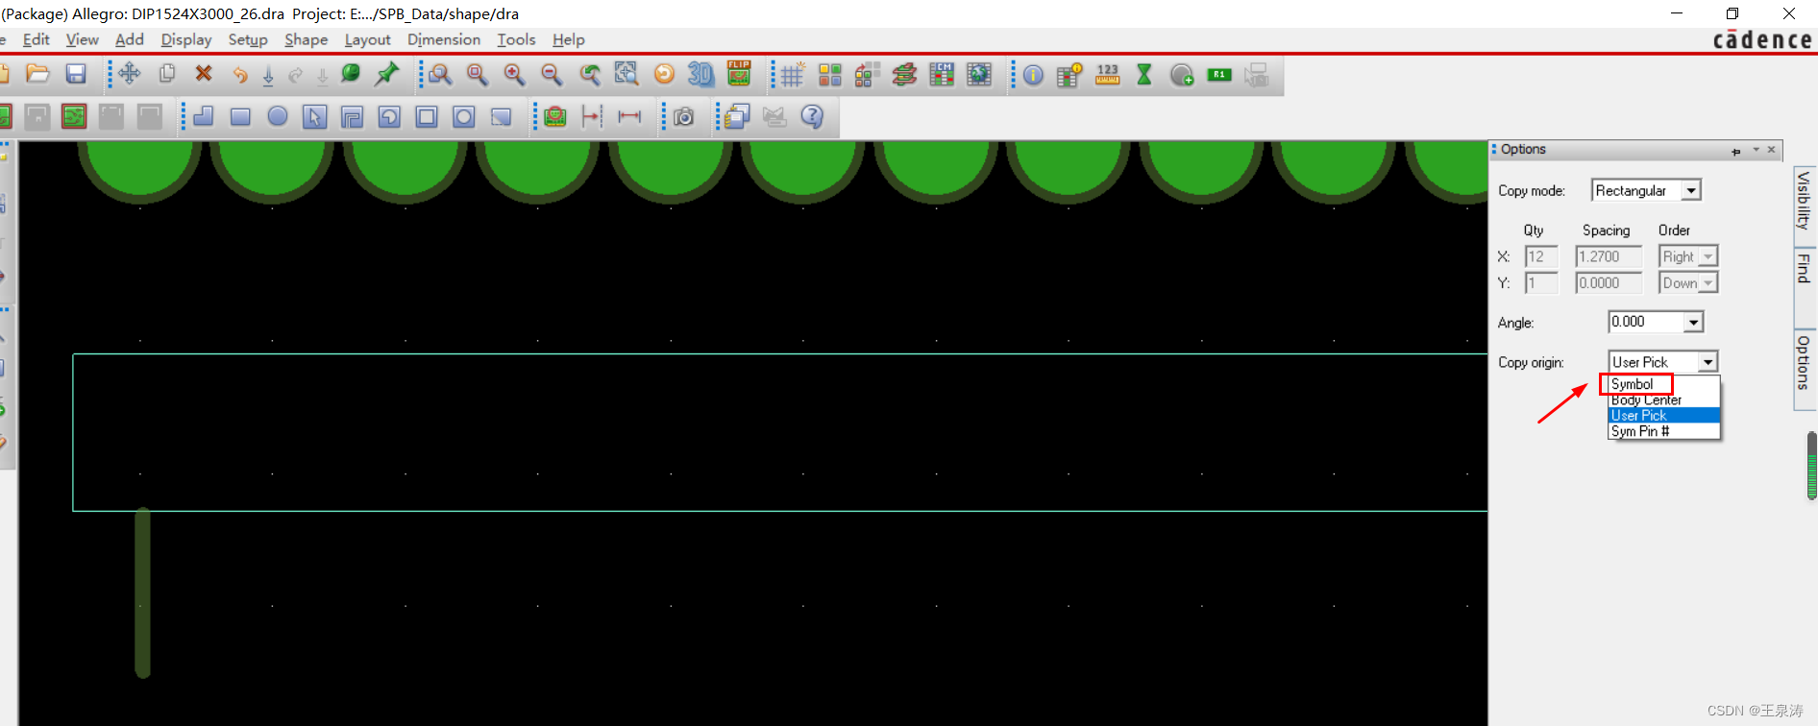This screenshot has width=1818, height=726.
Task: Click the camera snapshot icon
Action: click(x=683, y=116)
